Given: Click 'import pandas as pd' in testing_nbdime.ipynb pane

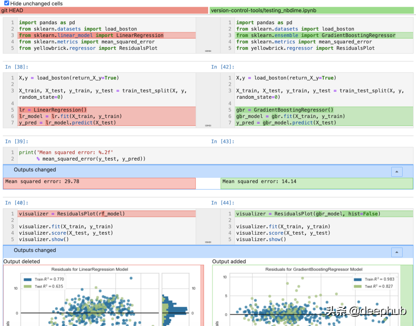Looking at the screenshot, I should pos(264,22).
